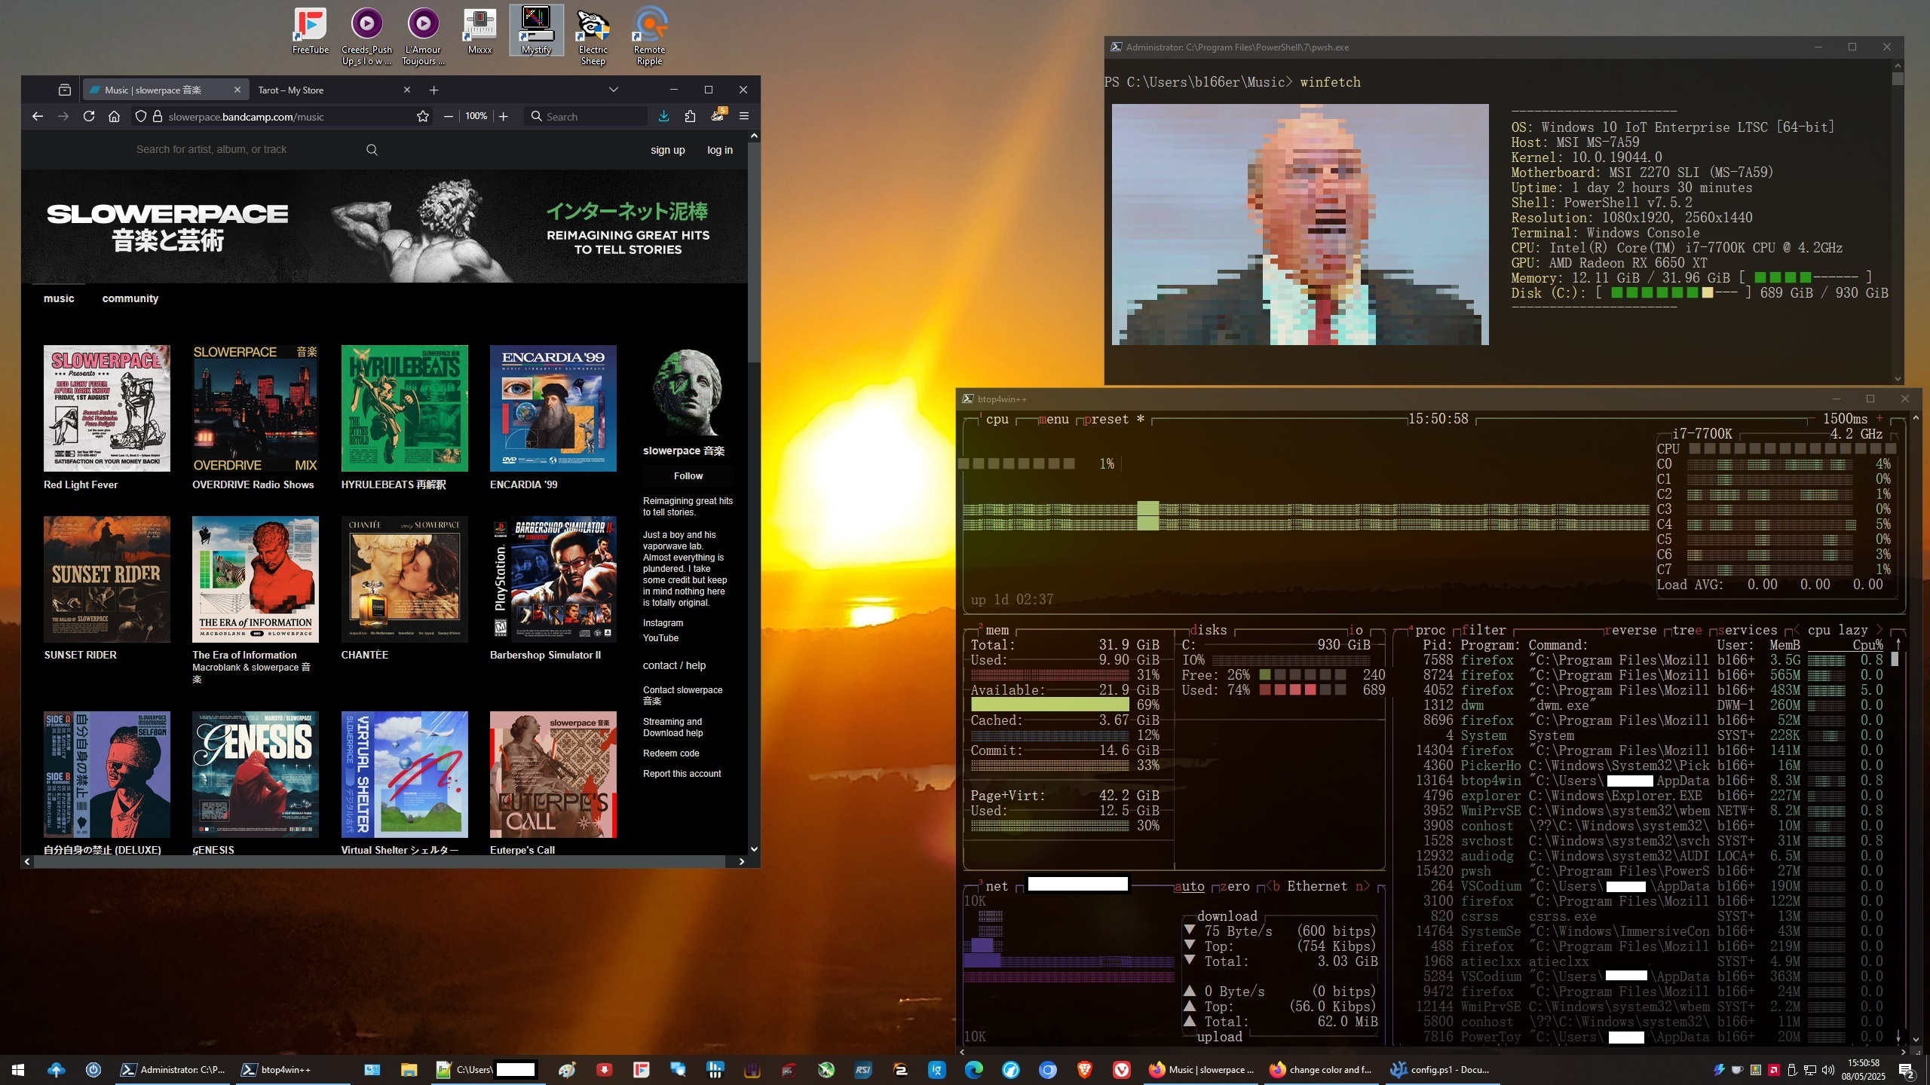Click PowerShell window scrollbar down arrow
Viewport: 1930px width, 1085px height.
point(1898,379)
